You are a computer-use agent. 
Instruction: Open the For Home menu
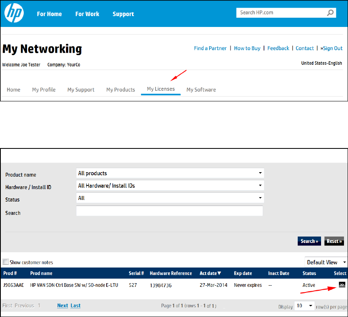pyautogui.click(x=49, y=14)
